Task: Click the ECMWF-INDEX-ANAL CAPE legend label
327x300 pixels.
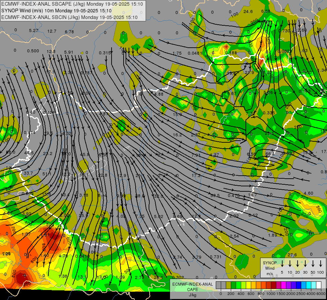Action: pyautogui.click(x=192, y=287)
